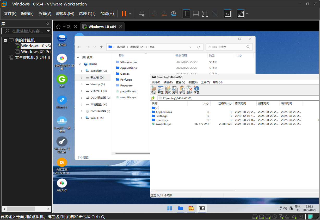Open the Dism++ desktop icon
This screenshot has width=320, height=220.
pyautogui.click(x=62, y=102)
